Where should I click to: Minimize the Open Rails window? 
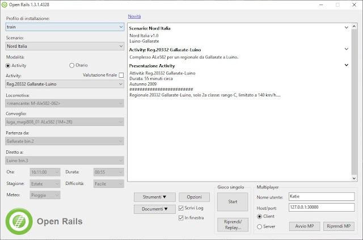321,5
